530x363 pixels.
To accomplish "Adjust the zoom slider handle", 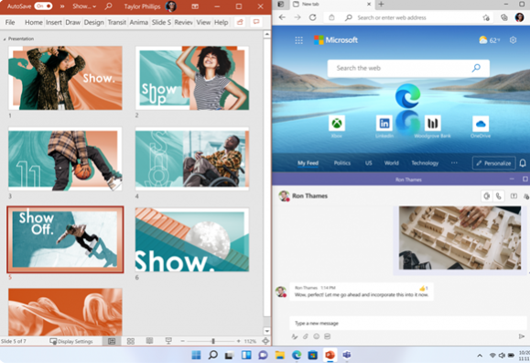I will (x=213, y=341).
